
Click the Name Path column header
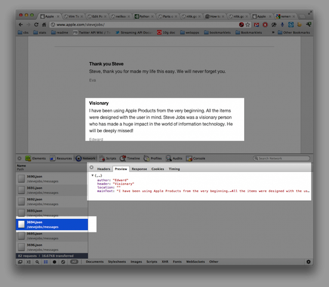[52, 167]
